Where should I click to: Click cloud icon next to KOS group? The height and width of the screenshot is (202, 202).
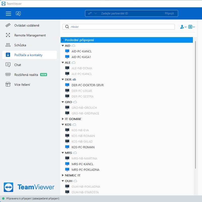click(74, 124)
